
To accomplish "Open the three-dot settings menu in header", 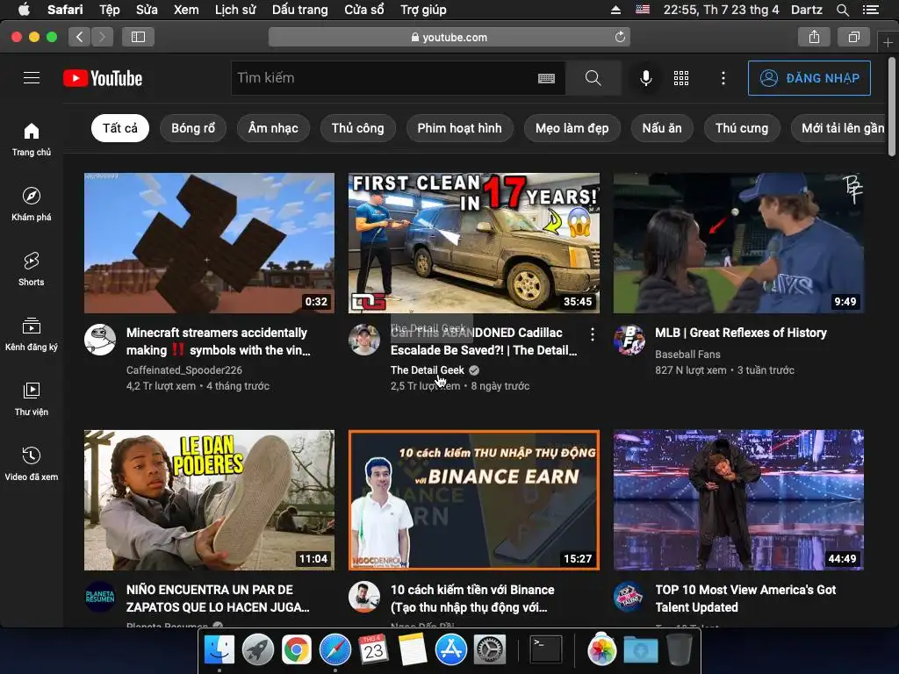I will 723,78.
